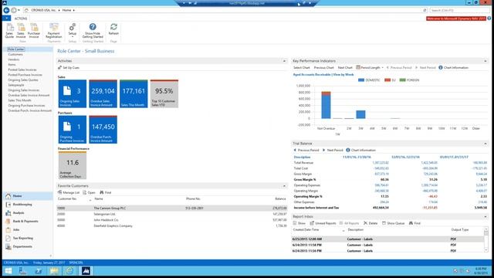Open Internet Explorer from taskbar
Viewport: 494px width, 278px height.
tap(70, 271)
